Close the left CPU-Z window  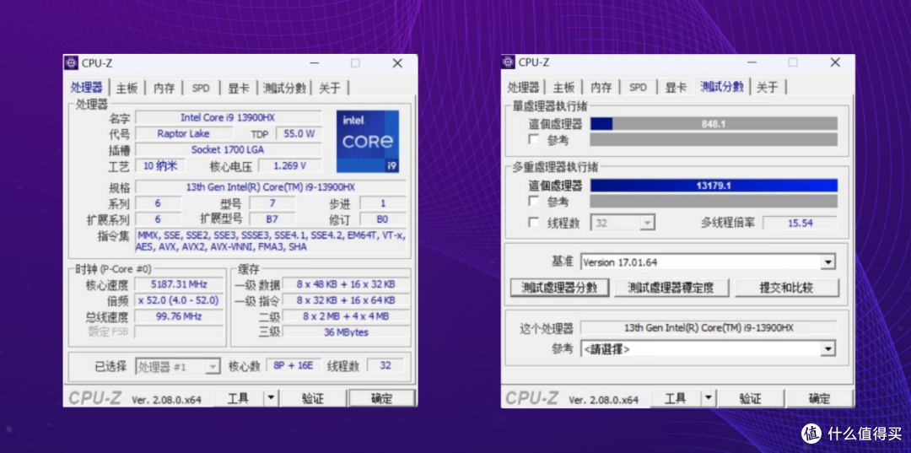pos(397,62)
